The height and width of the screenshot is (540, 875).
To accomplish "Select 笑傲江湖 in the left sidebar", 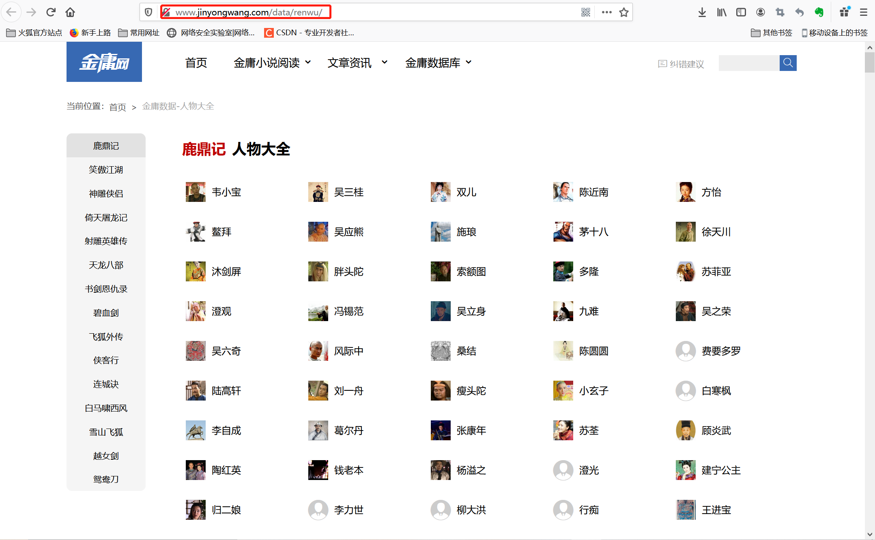I will click(x=106, y=169).
